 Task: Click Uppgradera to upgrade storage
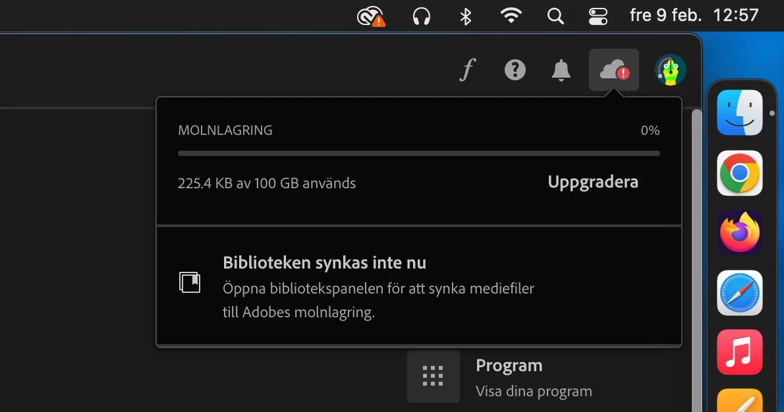click(593, 182)
